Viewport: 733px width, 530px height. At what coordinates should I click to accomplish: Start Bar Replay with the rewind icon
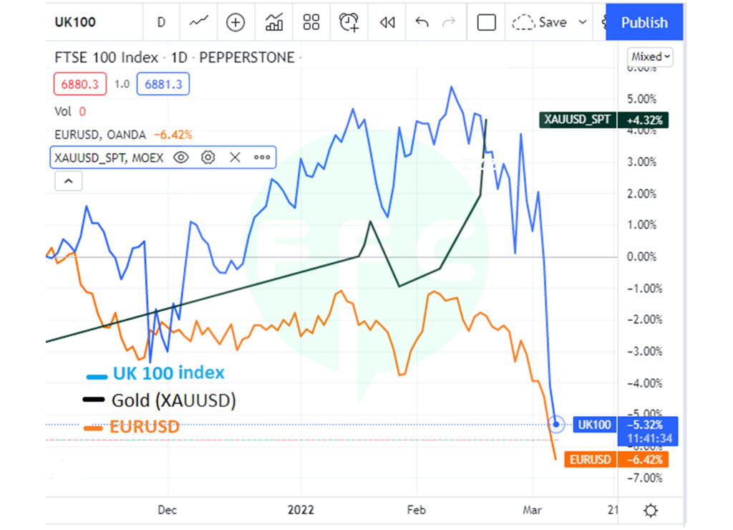(x=387, y=23)
